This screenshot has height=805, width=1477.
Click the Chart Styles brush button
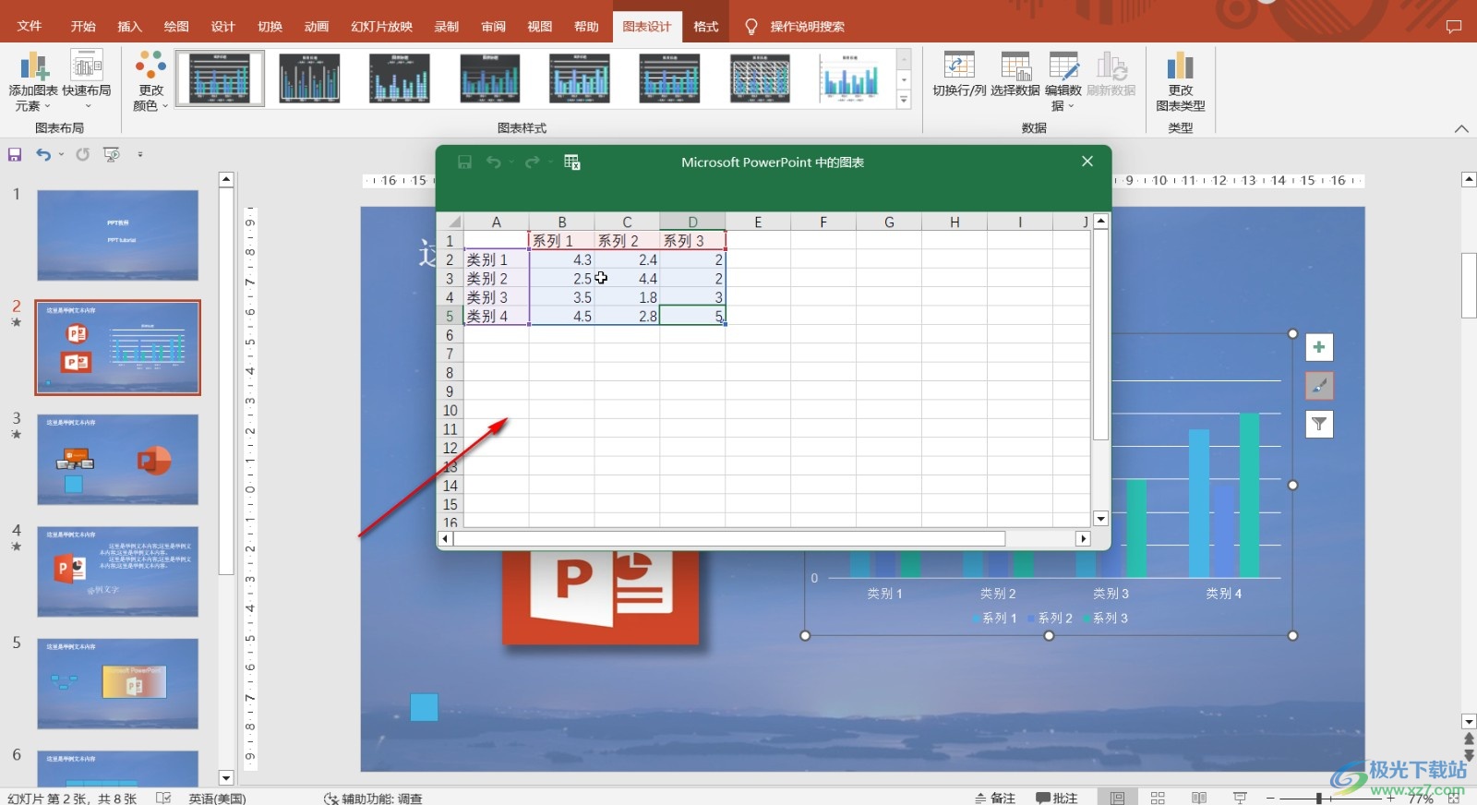tap(1319, 386)
